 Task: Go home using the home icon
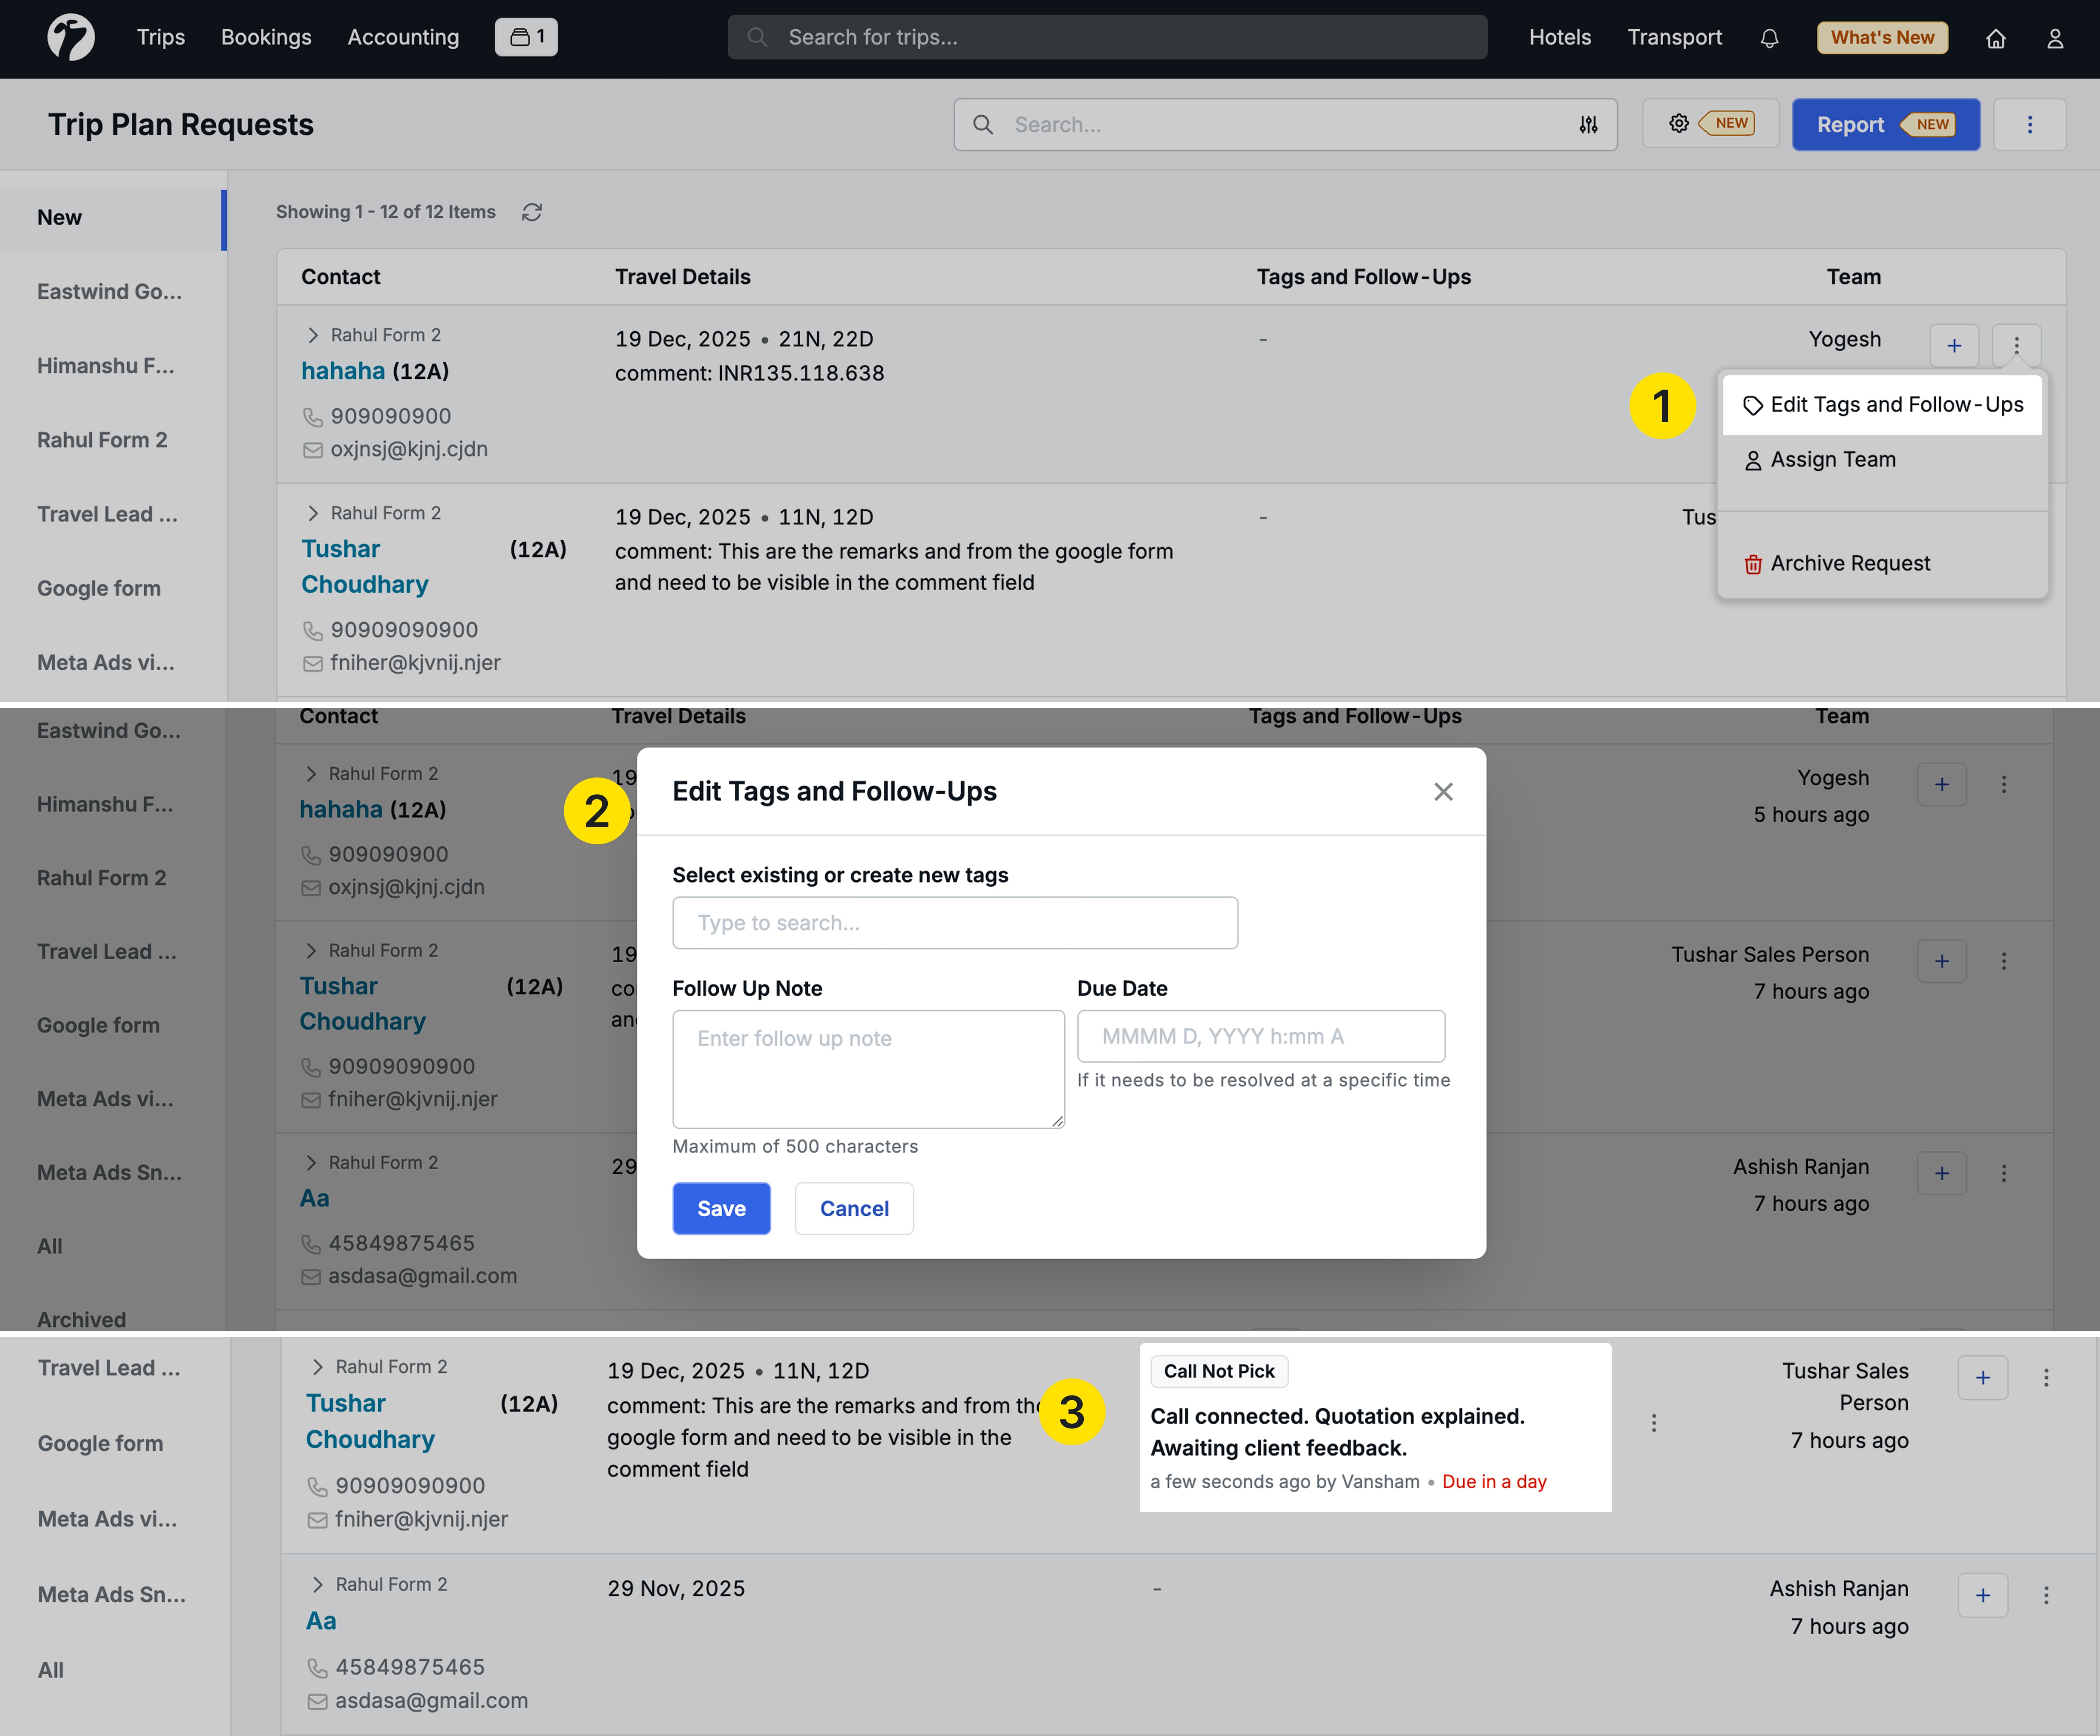(1996, 38)
